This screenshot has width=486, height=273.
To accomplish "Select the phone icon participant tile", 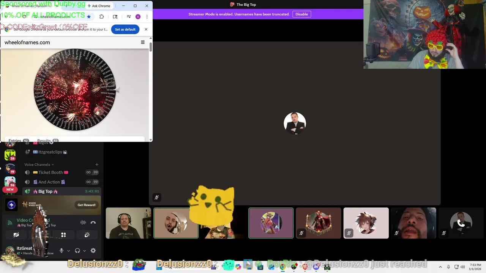I will pyautogui.click(x=461, y=223).
